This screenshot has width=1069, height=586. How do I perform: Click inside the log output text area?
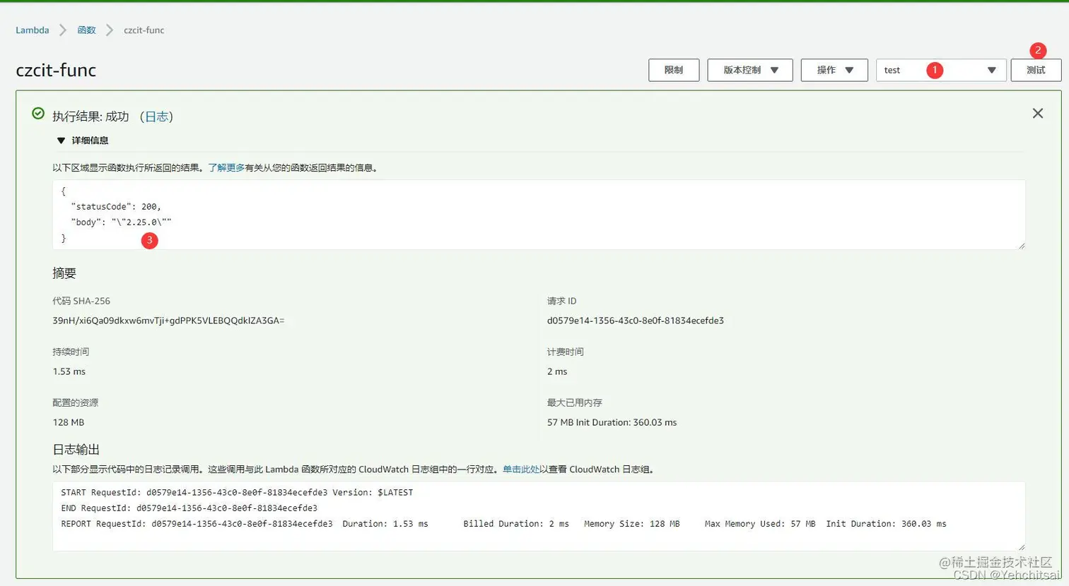coord(539,516)
